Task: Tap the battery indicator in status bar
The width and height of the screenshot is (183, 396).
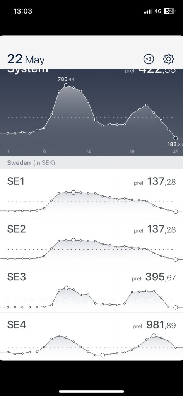Action: point(169,11)
